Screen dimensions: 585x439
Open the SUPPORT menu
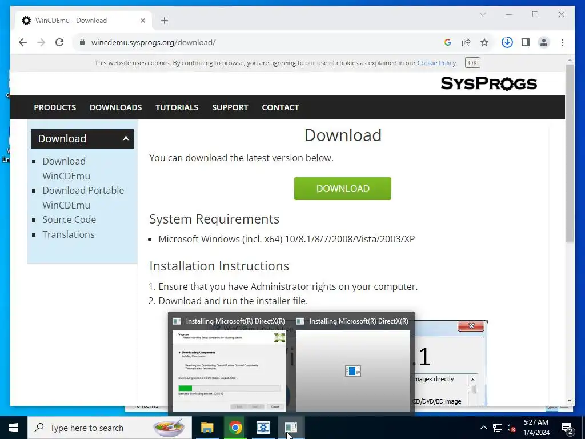(230, 107)
